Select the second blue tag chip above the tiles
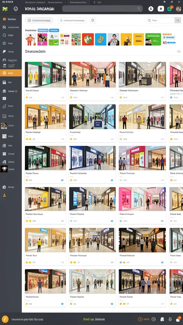 [54, 30]
